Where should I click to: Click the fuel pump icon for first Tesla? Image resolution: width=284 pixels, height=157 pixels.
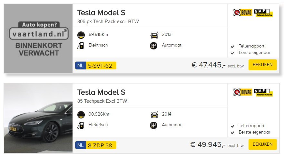click(81, 46)
